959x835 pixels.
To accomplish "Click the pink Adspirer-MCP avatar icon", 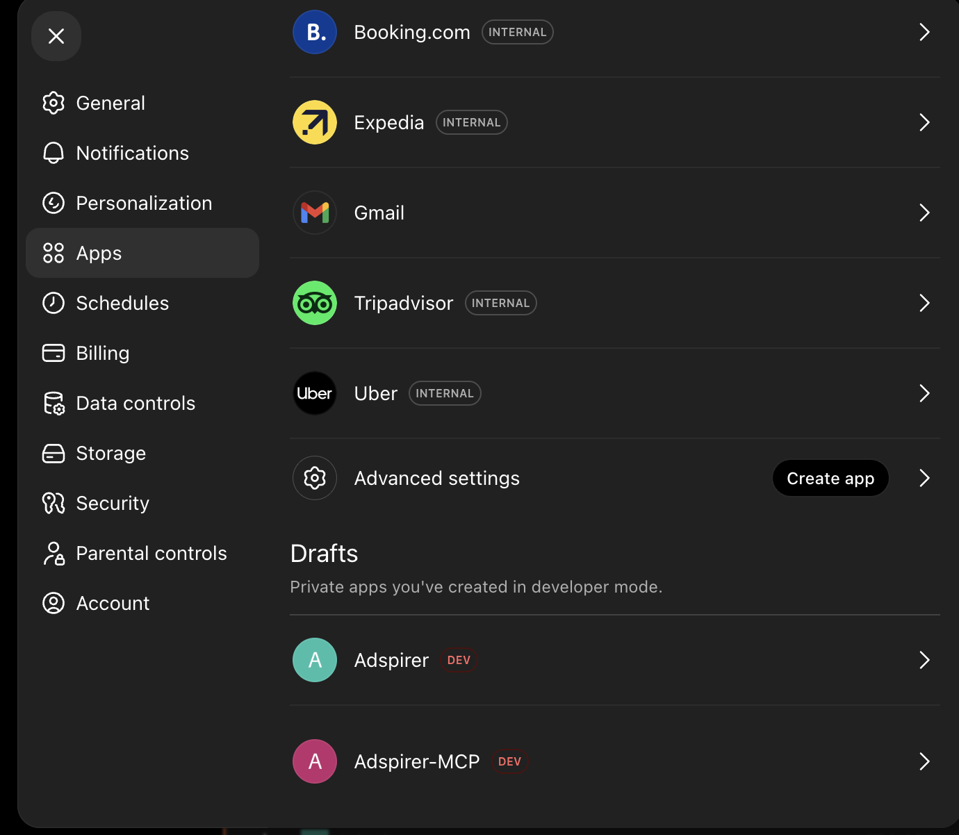I will pos(315,761).
